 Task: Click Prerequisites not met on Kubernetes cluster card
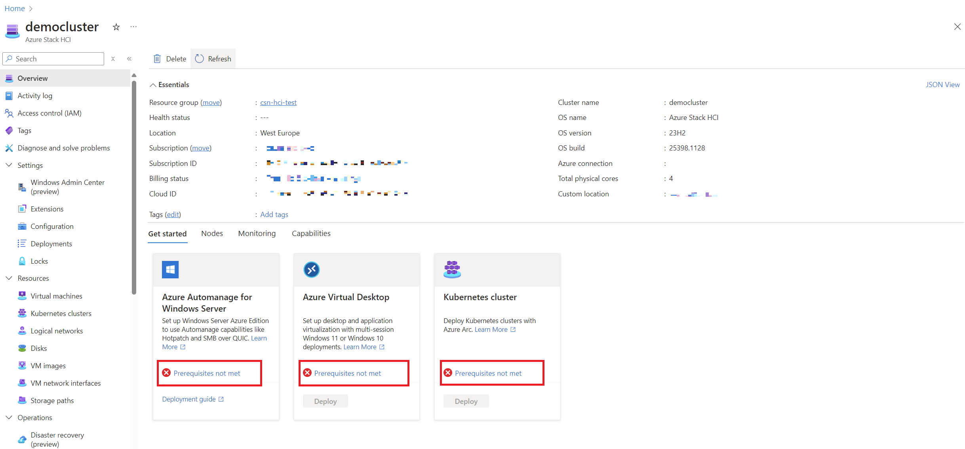click(488, 373)
